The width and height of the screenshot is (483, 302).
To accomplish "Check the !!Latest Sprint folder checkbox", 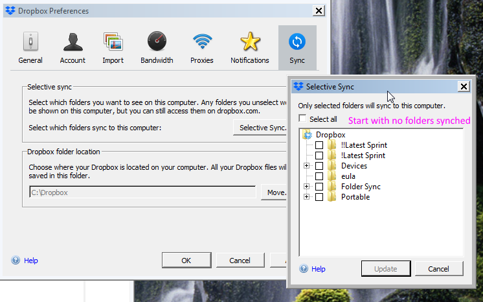I will click(x=319, y=145).
